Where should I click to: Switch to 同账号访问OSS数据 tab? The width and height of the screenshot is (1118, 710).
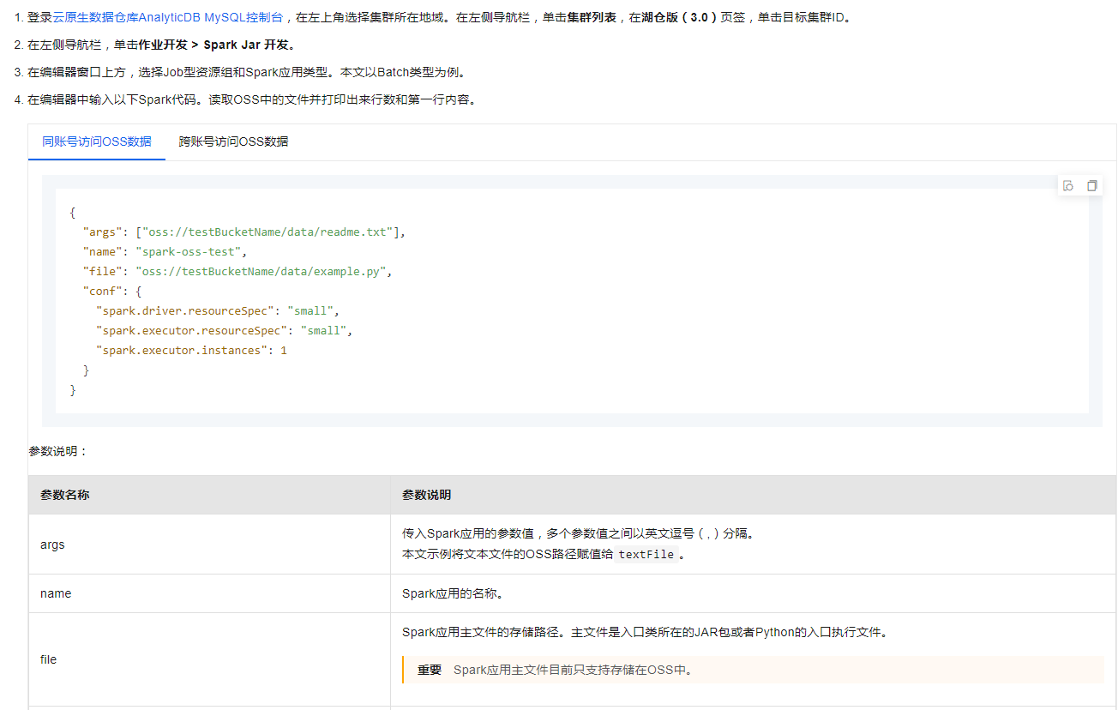(x=97, y=141)
